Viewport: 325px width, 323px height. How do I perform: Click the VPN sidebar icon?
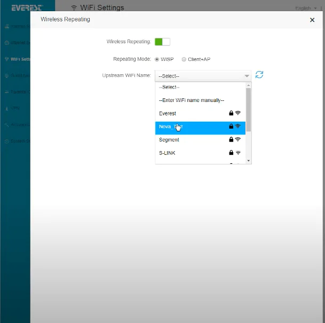click(6, 108)
